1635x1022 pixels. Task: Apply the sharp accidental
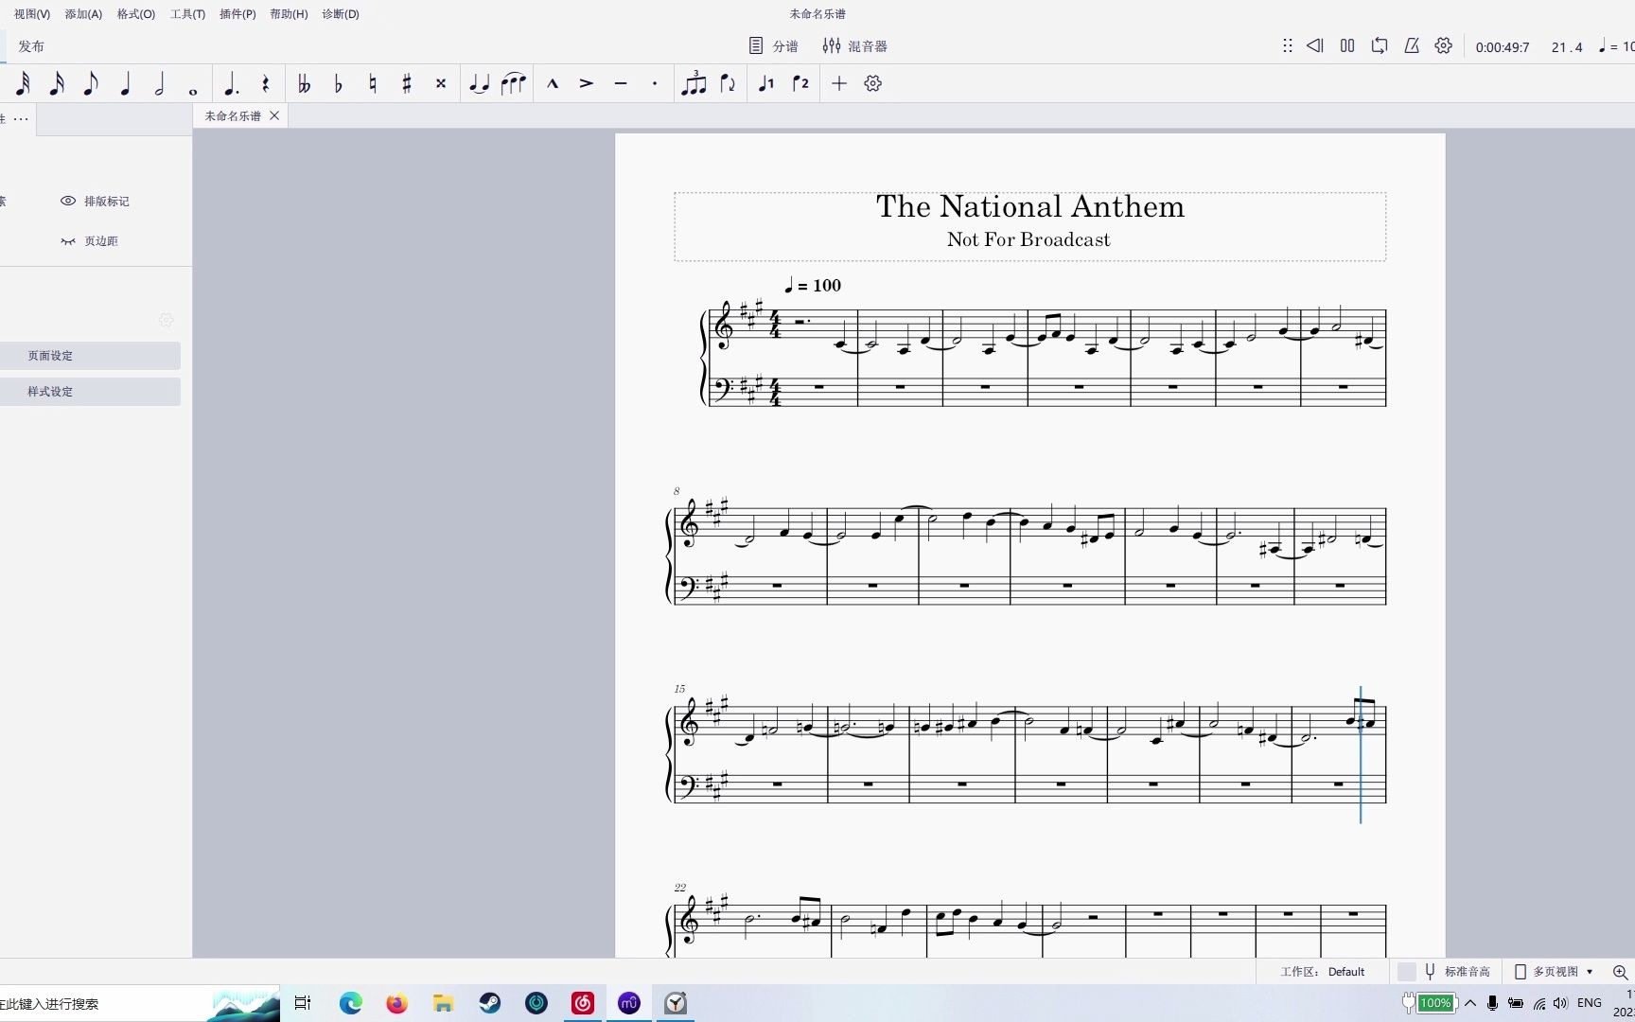(406, 84)
